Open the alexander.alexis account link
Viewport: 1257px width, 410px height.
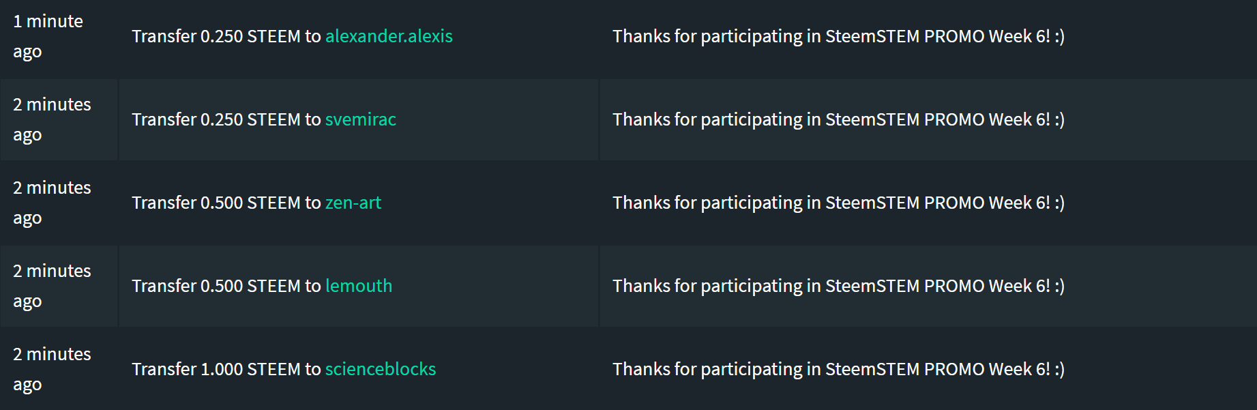pyautogui.click(x=389, y=36)
